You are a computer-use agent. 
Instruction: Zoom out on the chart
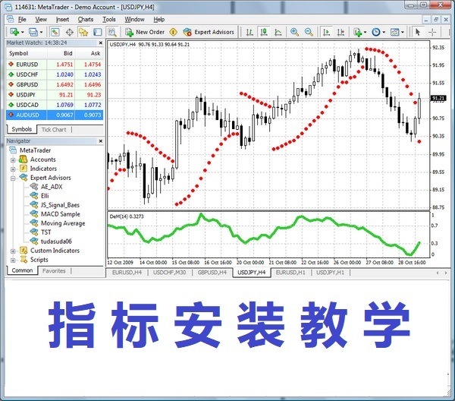pyautogui.click(x=309, y=32)
